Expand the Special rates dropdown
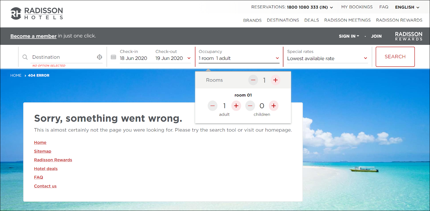 327,58
